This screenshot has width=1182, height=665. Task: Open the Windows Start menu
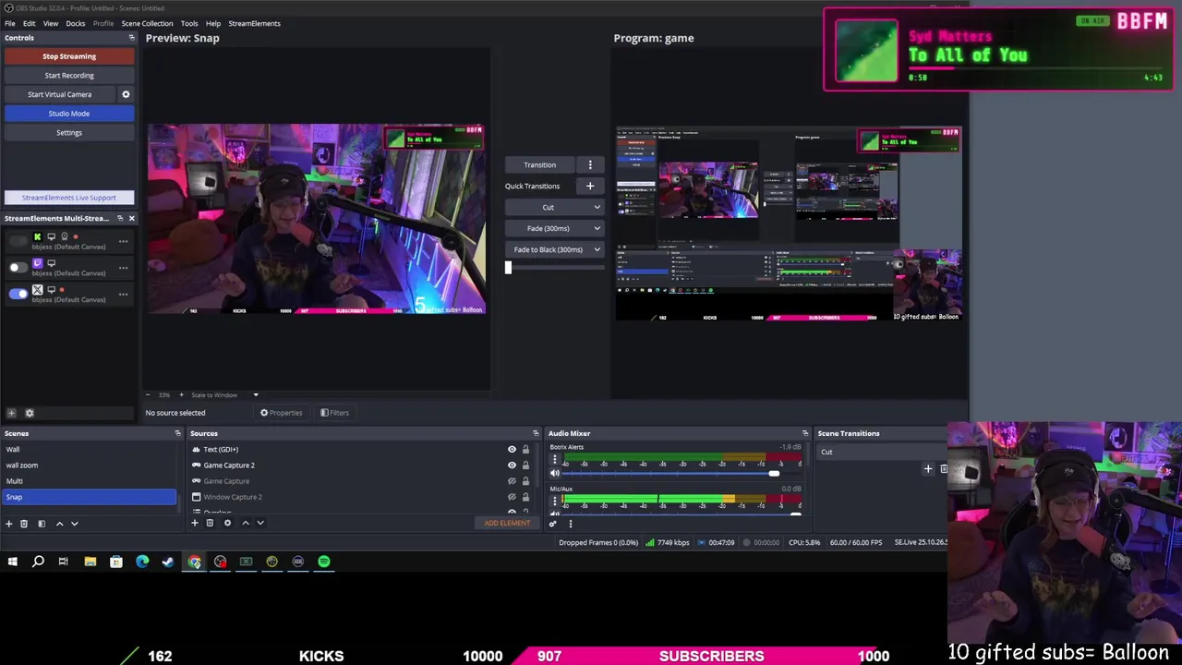click(12, 562)
